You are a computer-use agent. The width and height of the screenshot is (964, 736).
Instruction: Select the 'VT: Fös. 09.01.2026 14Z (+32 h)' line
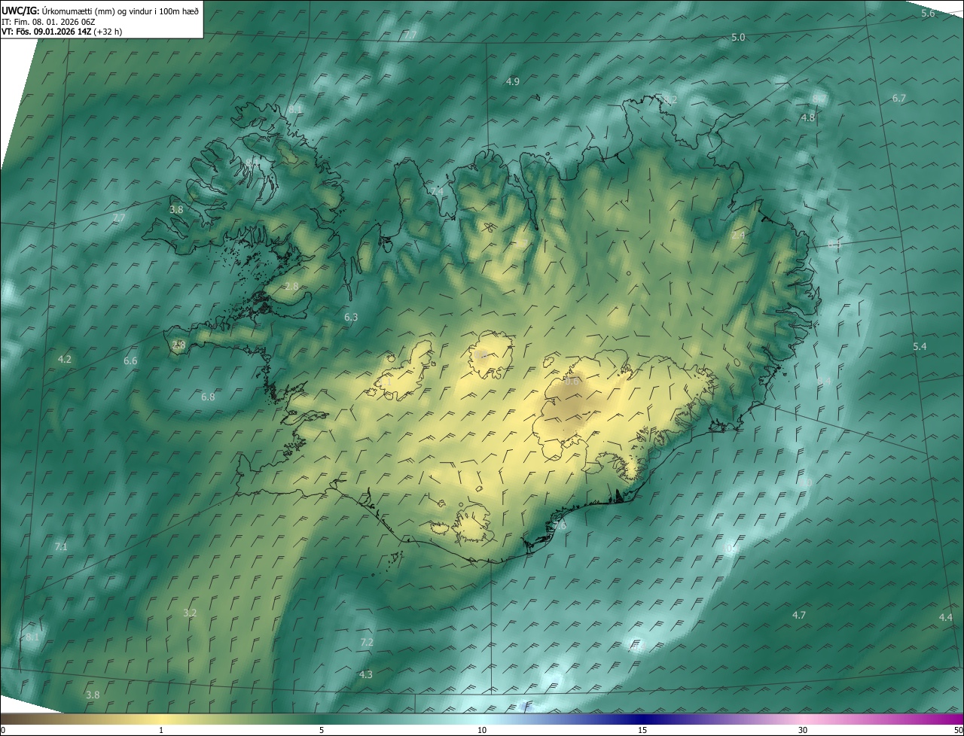[62, 32]
